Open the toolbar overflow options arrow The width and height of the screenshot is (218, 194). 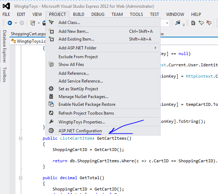pyautogui.click(x=184, y=25)
